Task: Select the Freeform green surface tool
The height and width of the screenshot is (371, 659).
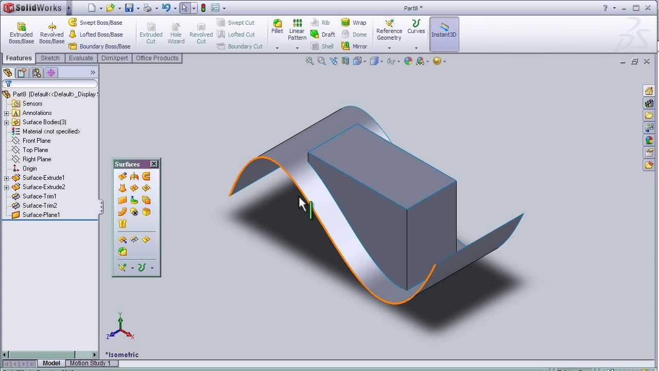Action: pos(134,200)
